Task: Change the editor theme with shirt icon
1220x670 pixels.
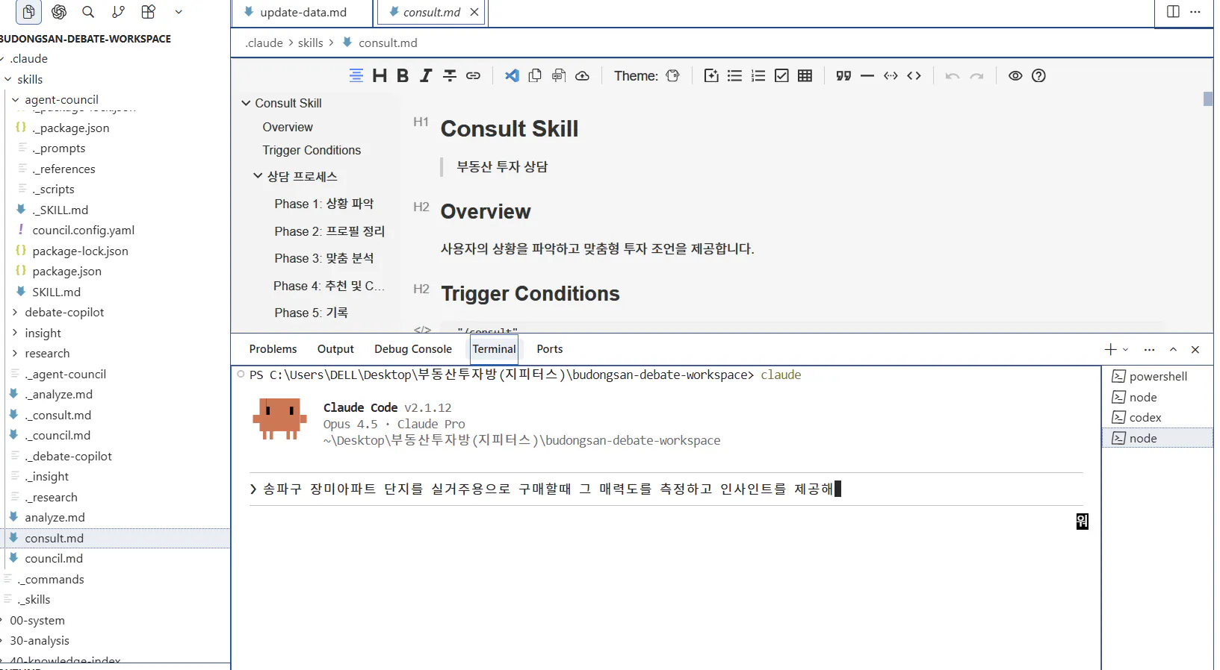Action: click(x=672, y=75)
